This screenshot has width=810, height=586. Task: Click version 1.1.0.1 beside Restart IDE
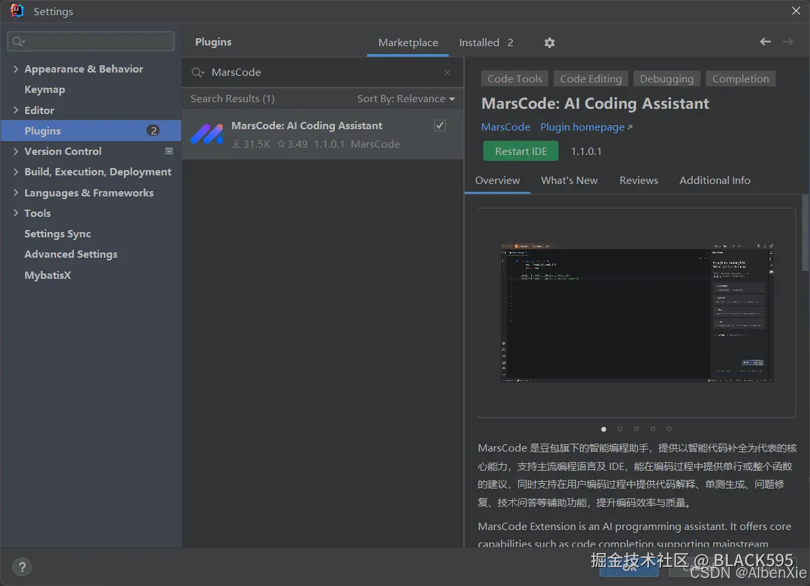pyautogui.click(x=586, y=152)
